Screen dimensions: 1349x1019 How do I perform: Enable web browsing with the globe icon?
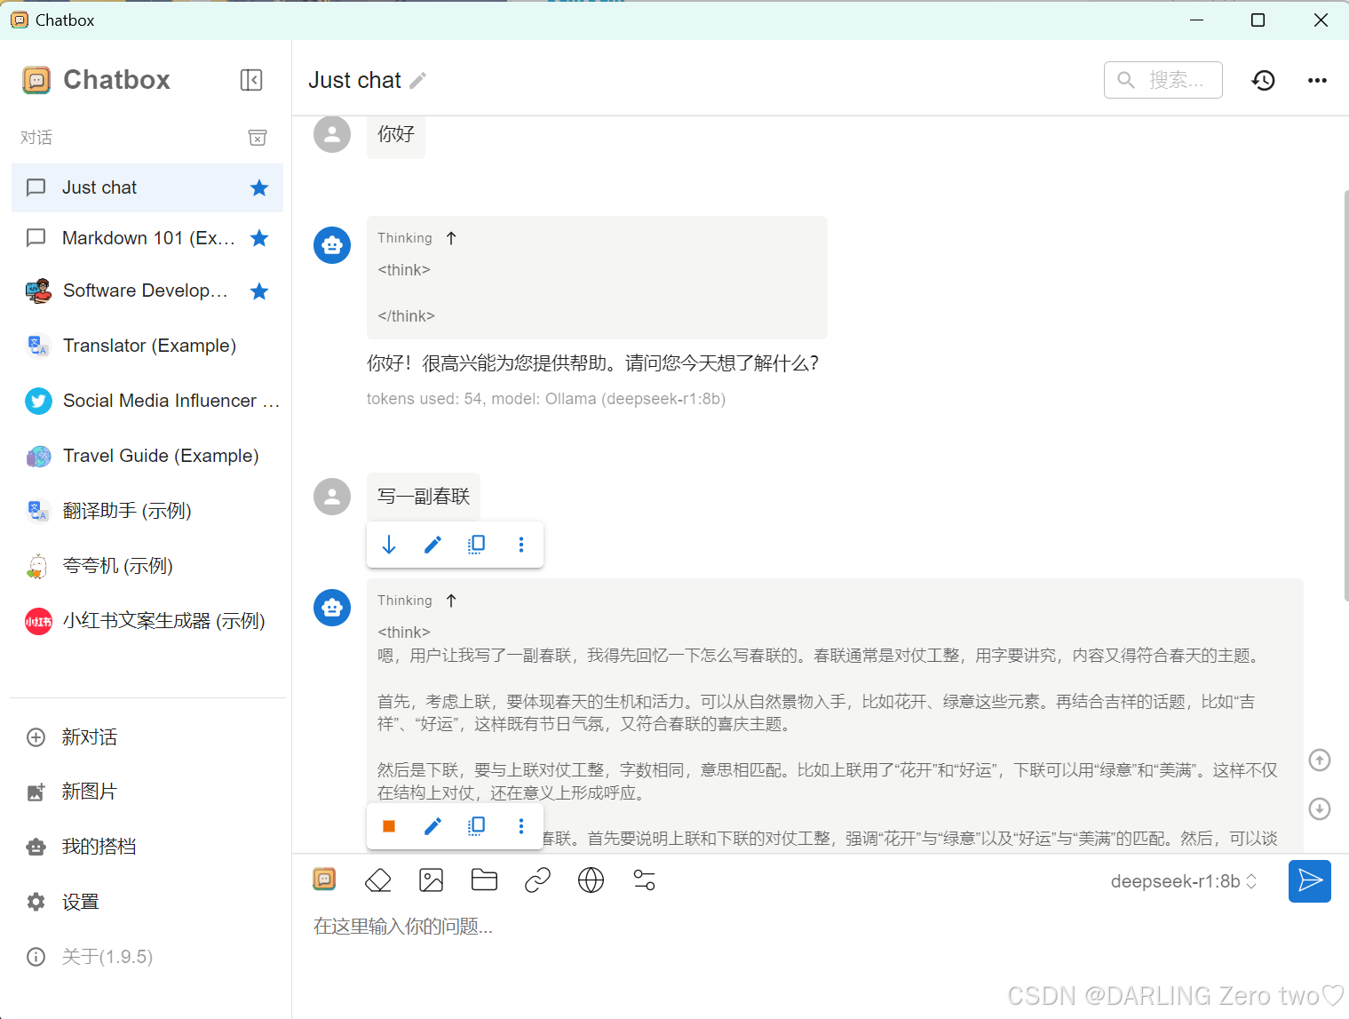point(591,880)
